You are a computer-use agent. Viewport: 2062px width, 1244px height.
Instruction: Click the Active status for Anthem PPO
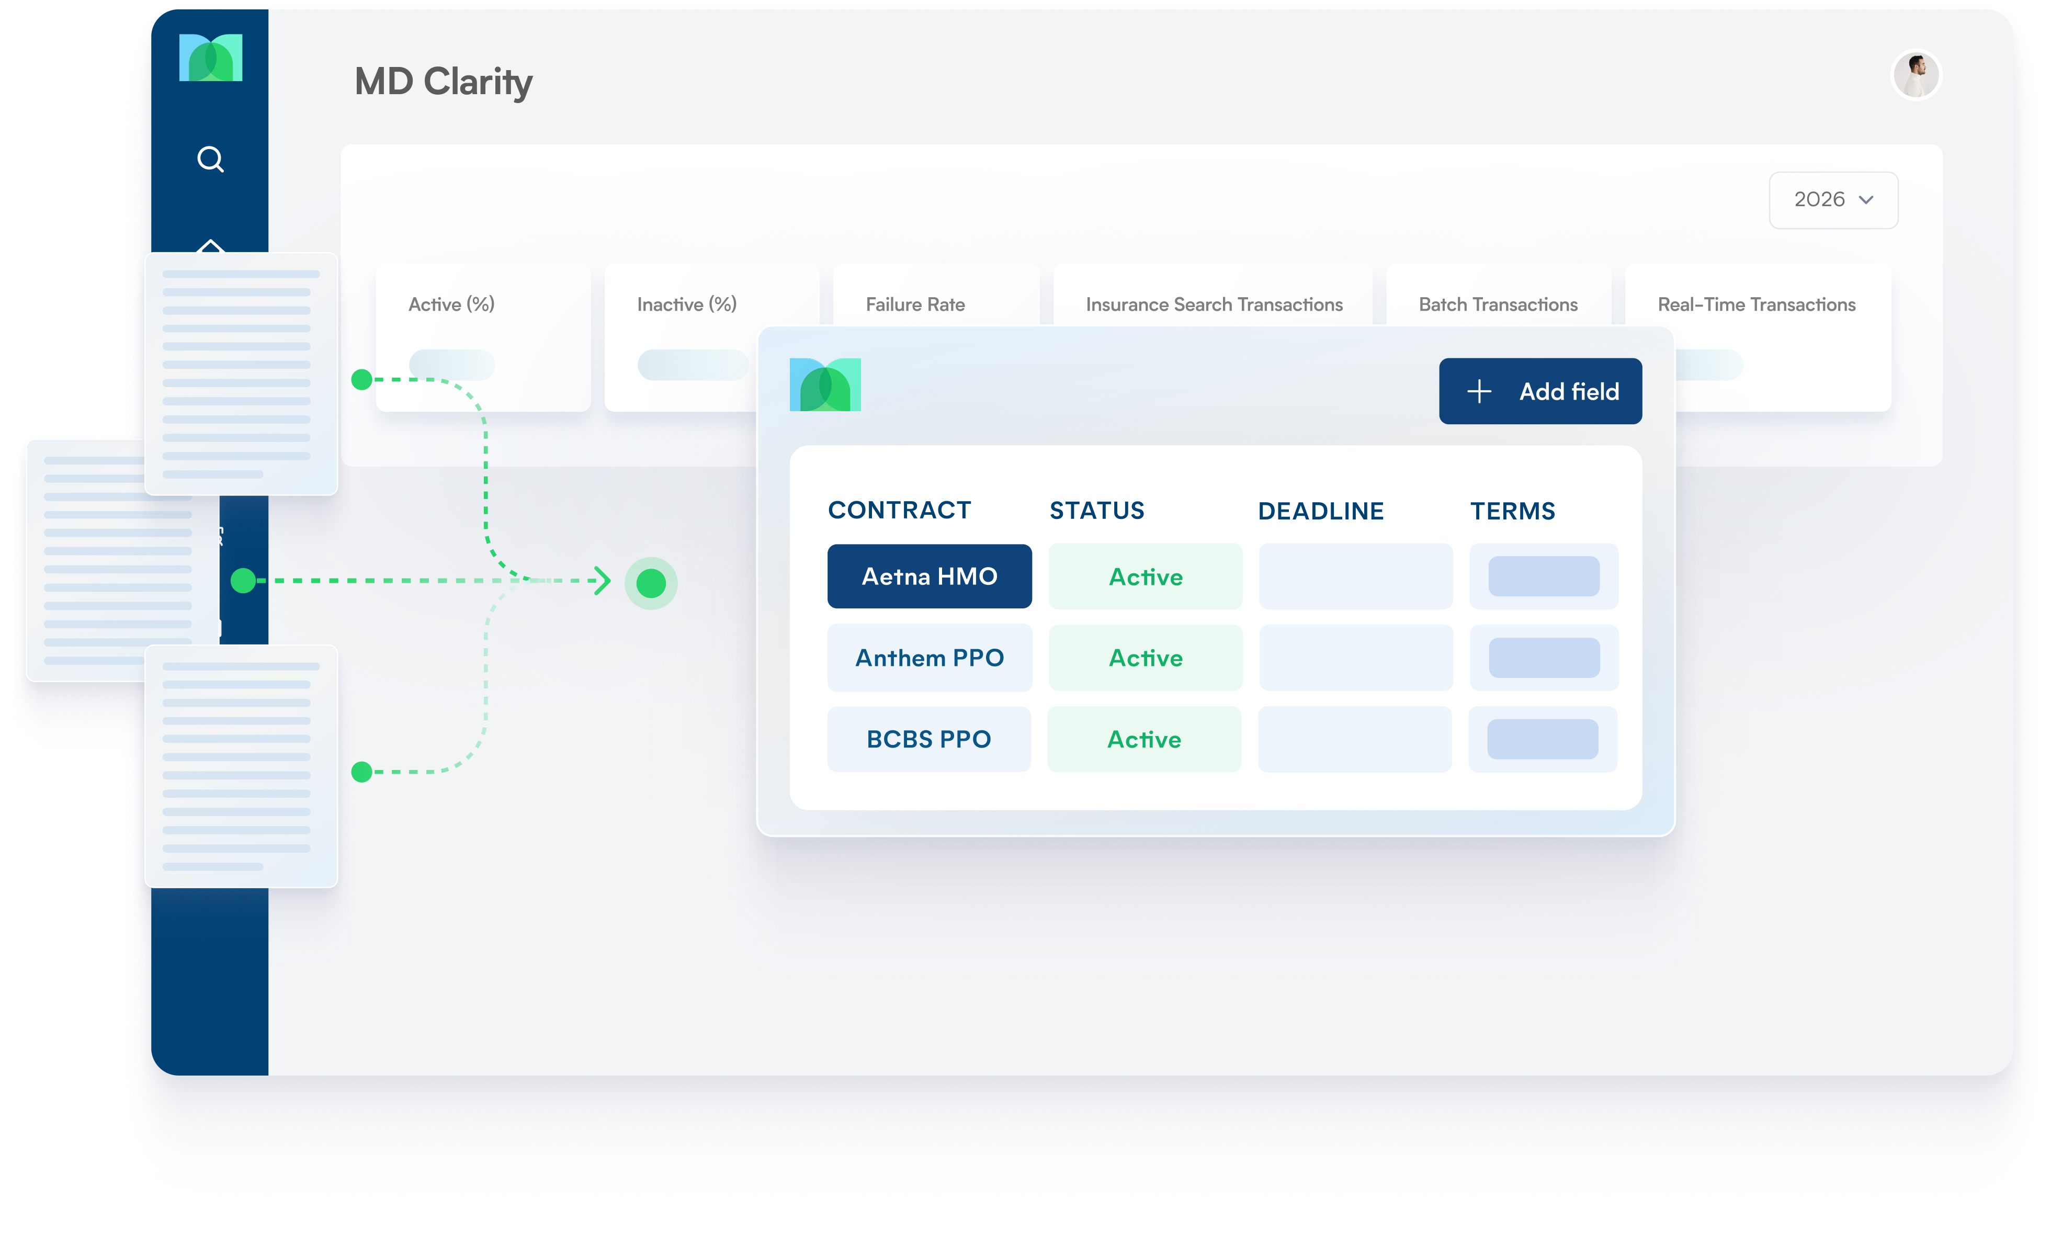tap(1145, 658)
